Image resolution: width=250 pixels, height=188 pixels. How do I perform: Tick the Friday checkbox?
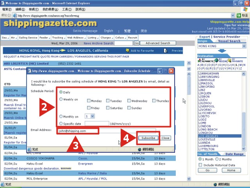[x=89, y=108]
